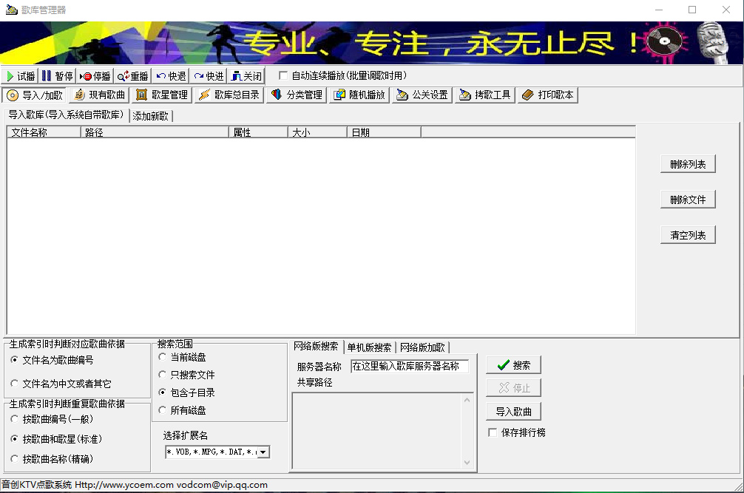Open the 导入/加歌 section
Viewport: 744px width, 493px height.
pos(34,95)
